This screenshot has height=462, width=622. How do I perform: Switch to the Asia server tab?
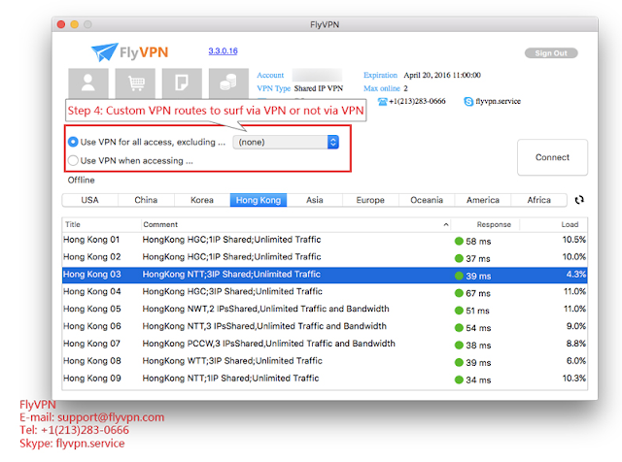click(315, 200)
